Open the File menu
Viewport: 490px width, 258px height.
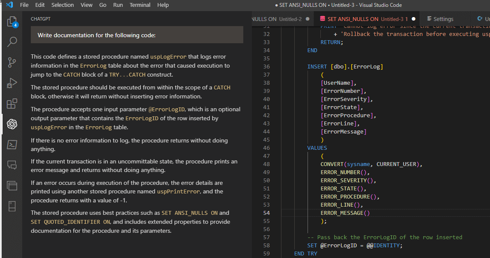coord(24,5)
